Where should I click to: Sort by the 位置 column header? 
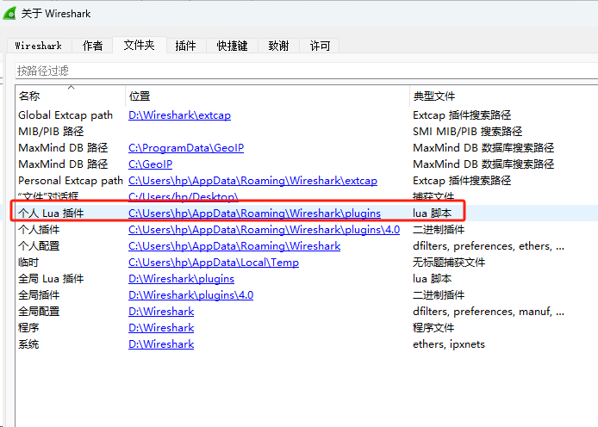(267, 96)
